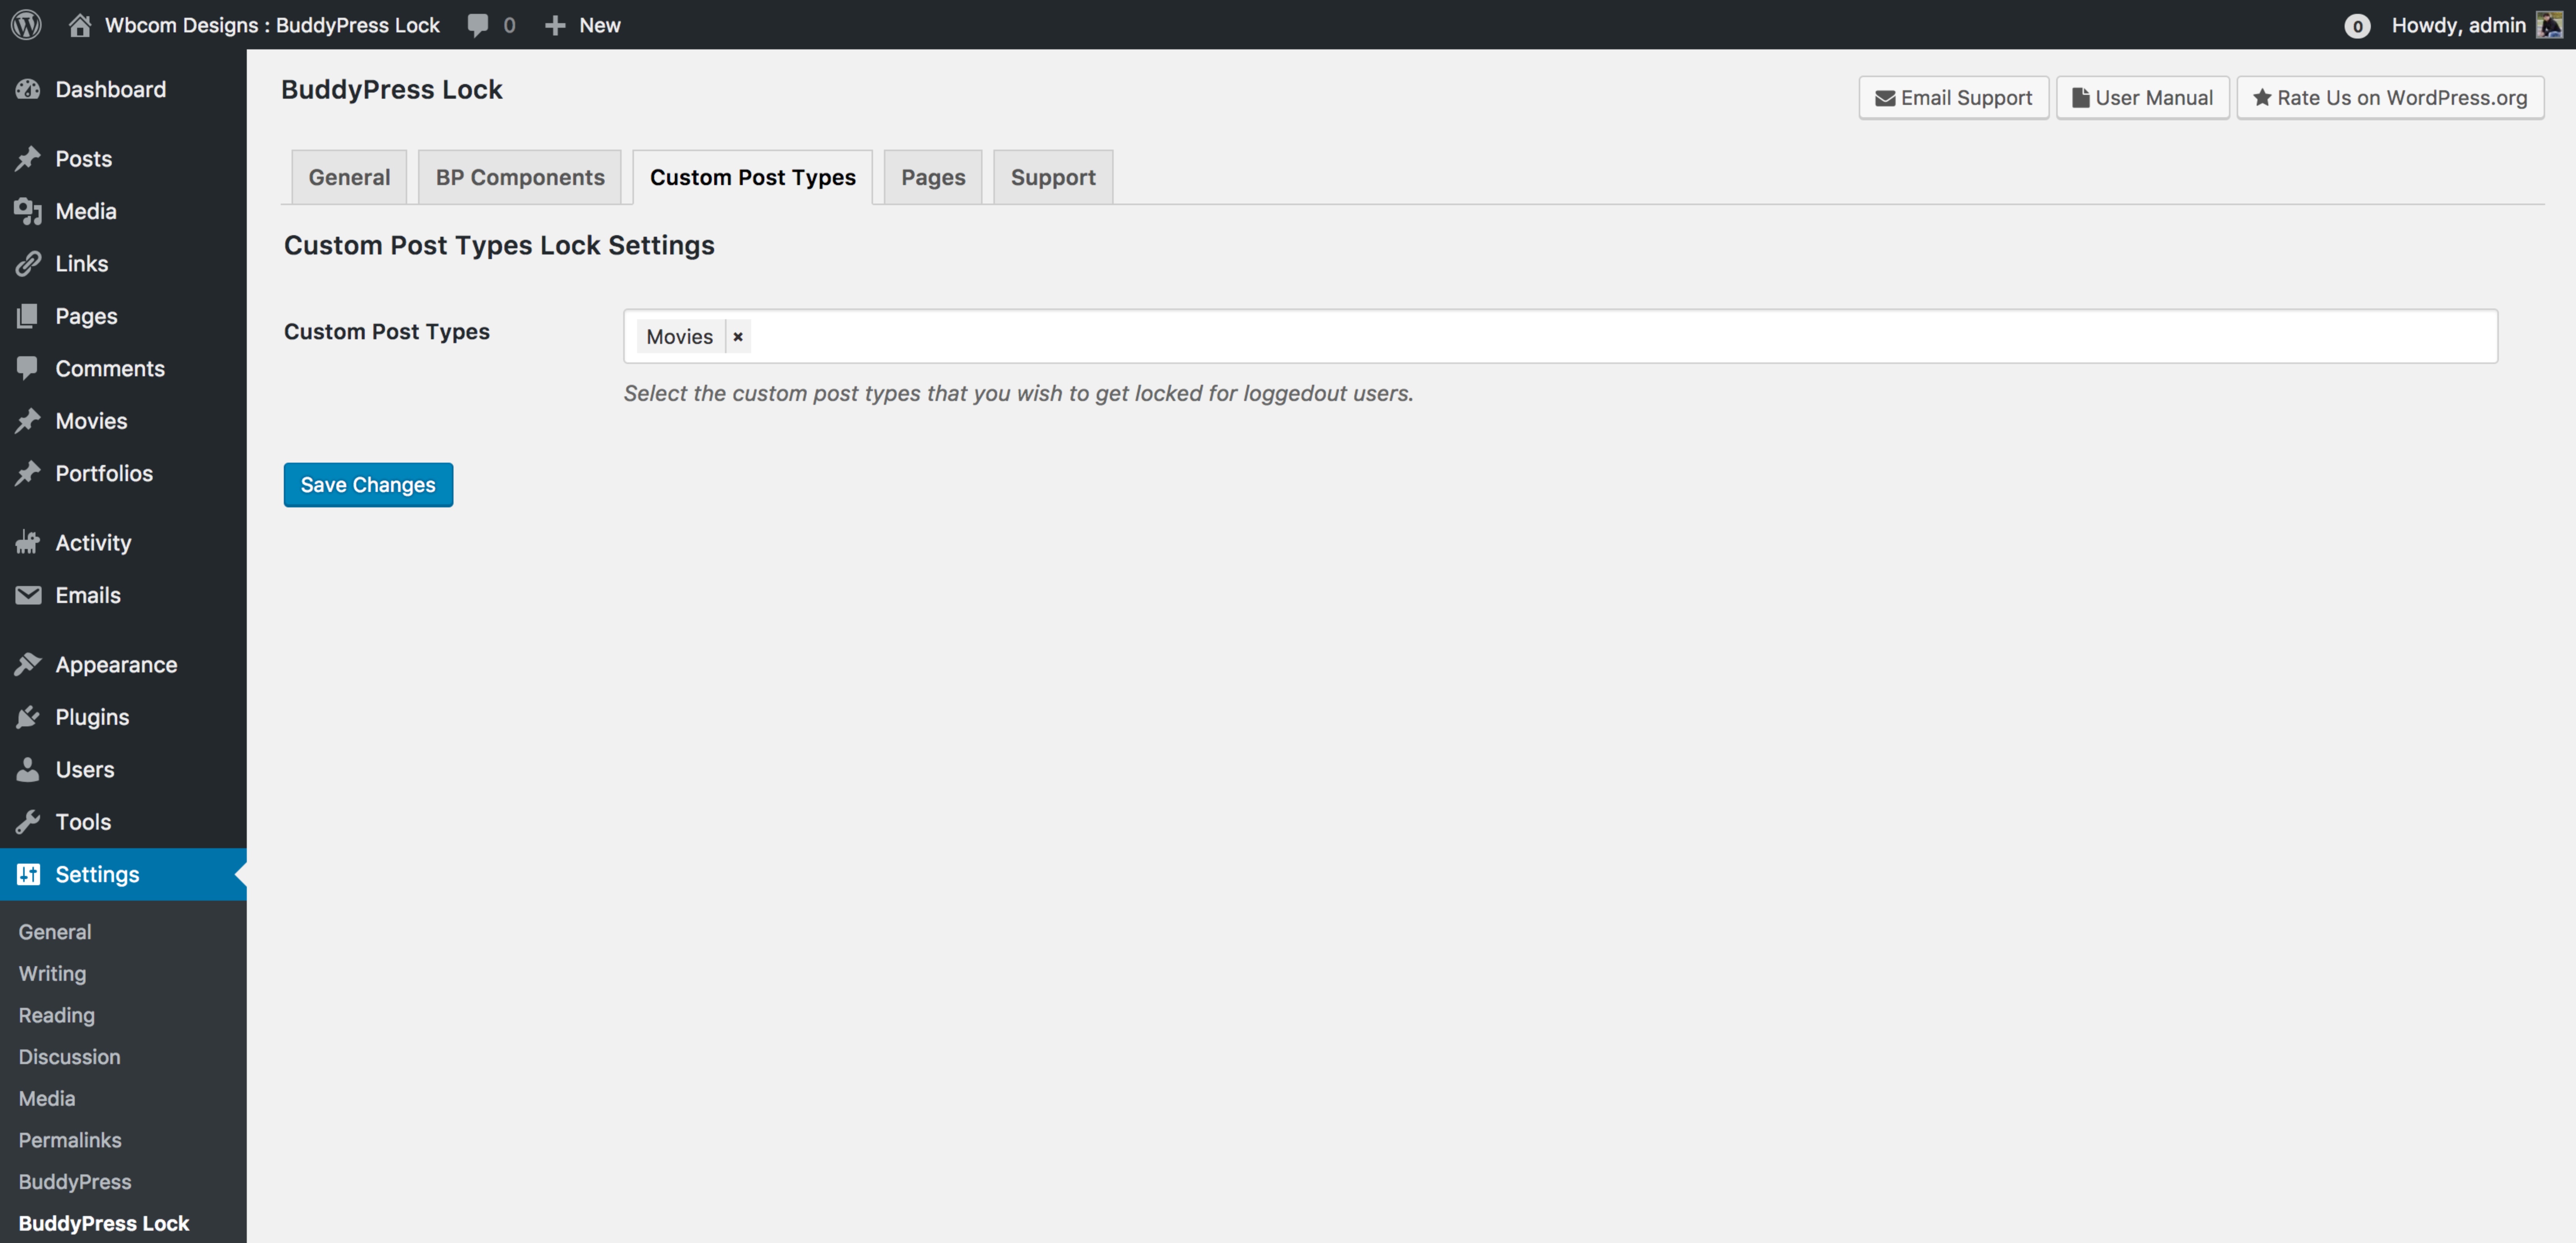Select the Portfolios sidebar icon

[x=29, y=473]
